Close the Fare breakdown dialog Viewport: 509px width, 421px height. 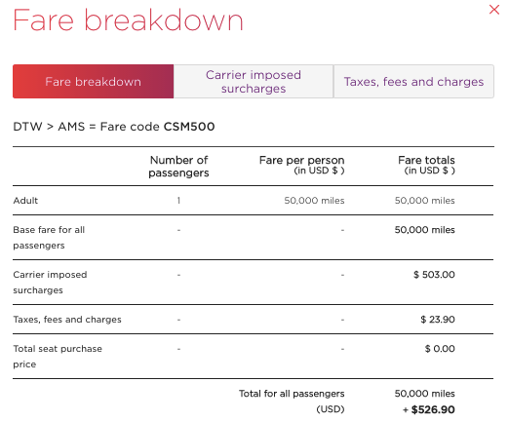click(494, 10)
